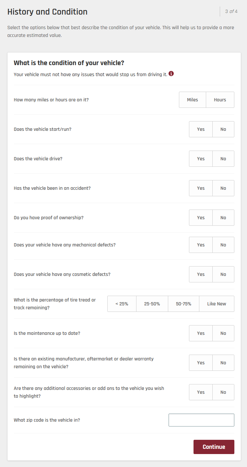Click the red info icon beside driving issues note
This screenshot has height=467, width=247.
[x=171, y=74]
